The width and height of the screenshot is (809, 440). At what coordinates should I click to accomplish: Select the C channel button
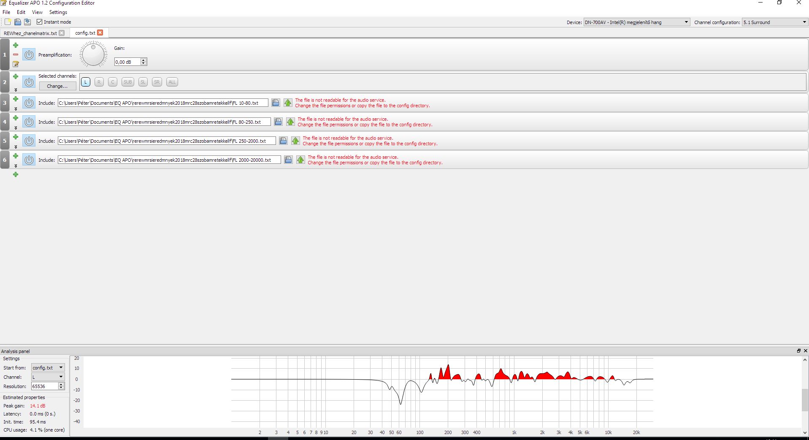[113, 82]
